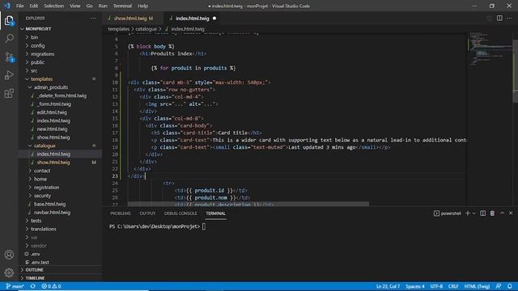Change encoding via UTF-8 indicator

point(436,286)
